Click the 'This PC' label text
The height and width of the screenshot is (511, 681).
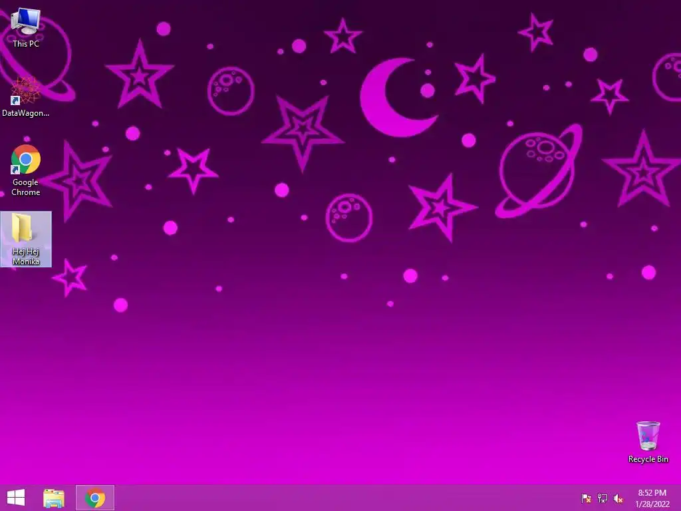tap(26, 43)
